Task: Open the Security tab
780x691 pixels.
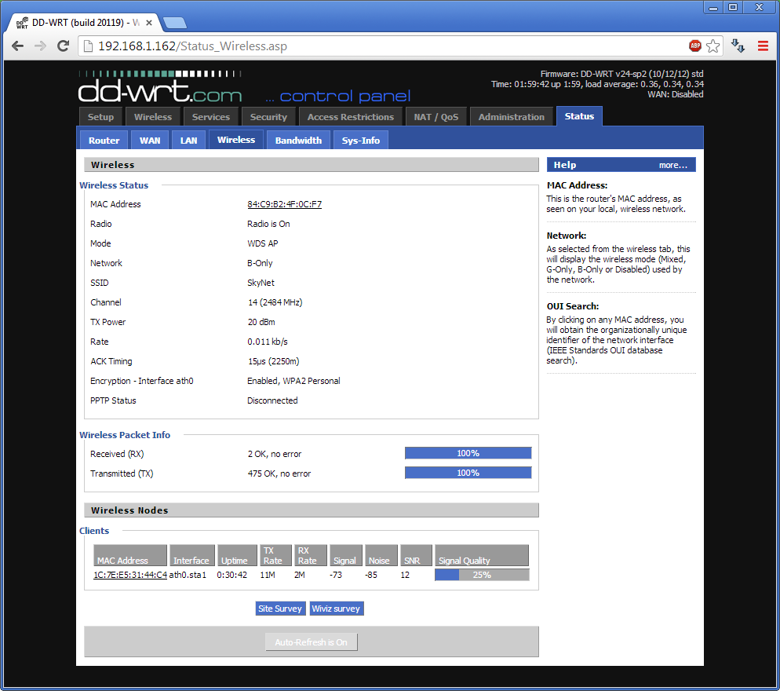Action: [268, 117]
